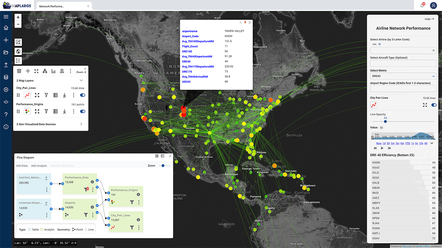Open the filter icon on Performance_Data node
This screenshot has height=248, width=442.
[86, 190]
